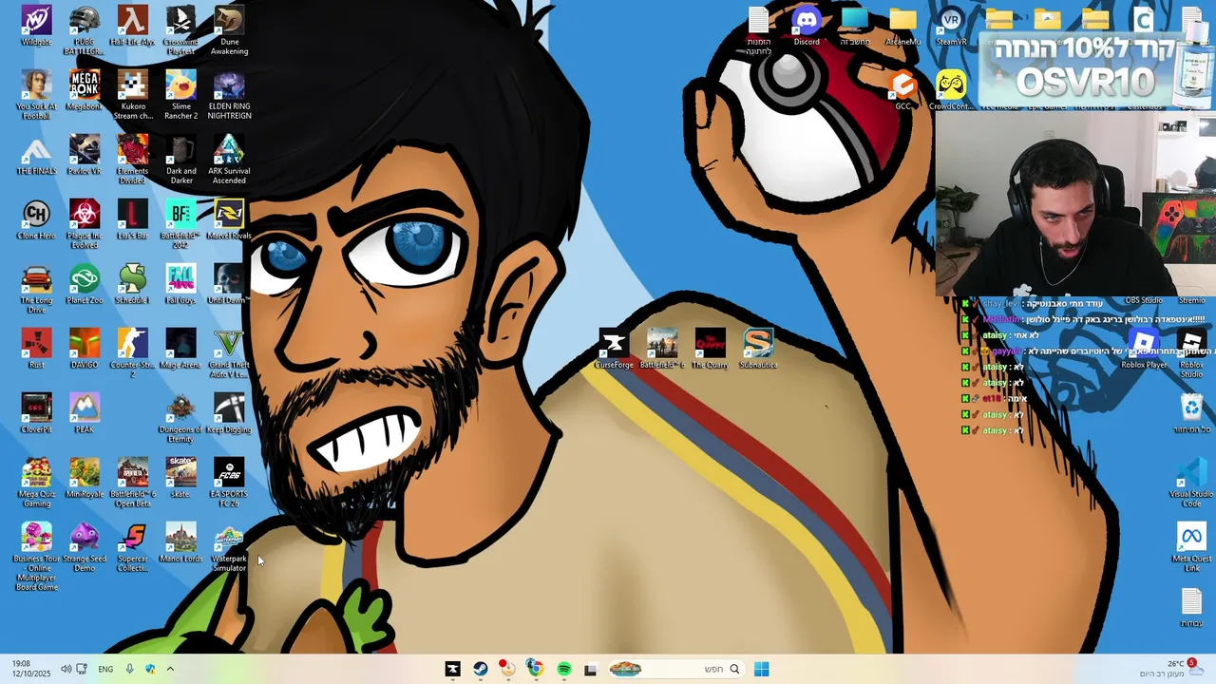
Task: Select EA SPORTS FC 26 icon
Action: click(229, 482)
